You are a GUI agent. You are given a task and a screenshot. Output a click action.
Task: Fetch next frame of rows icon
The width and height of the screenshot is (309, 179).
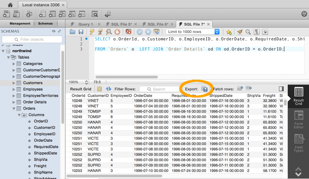[240, 89]
